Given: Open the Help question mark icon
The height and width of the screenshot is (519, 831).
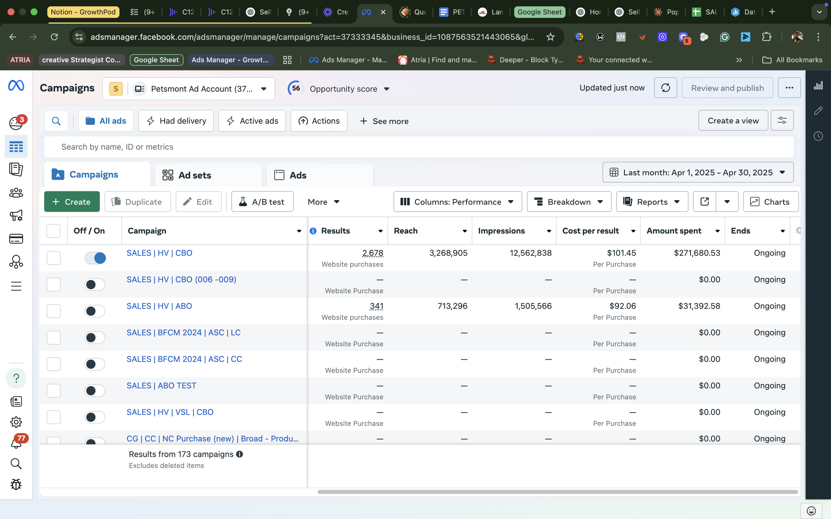Looking at the screenshot, I should point(16,378).
